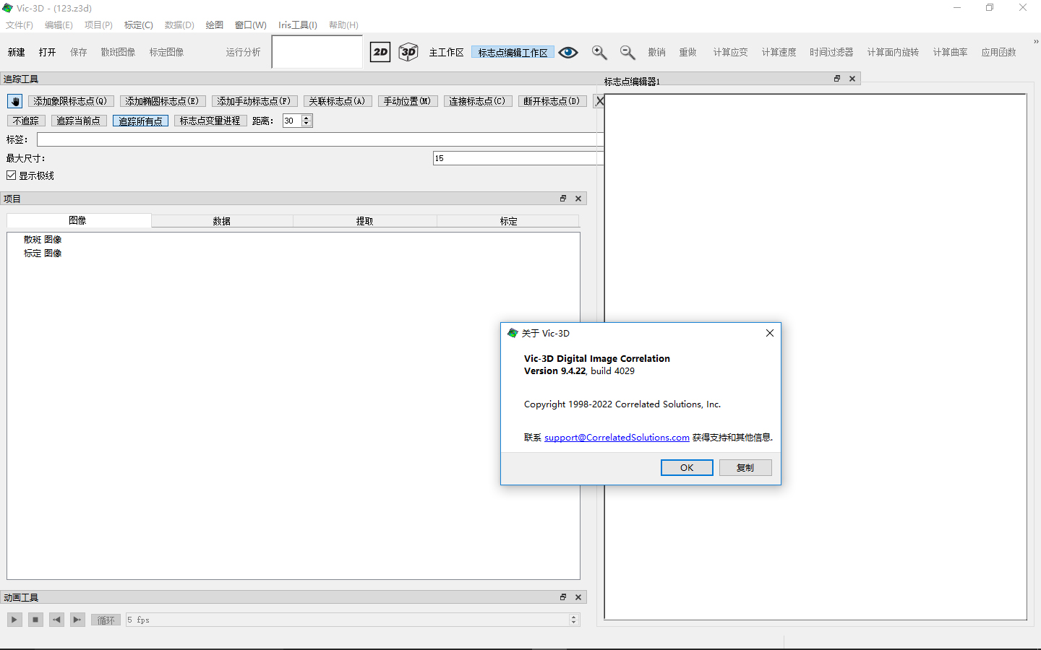Toggle the 循环 loop button
The width and height of the screenshot is (1041, 650).
tap(106, 620)
